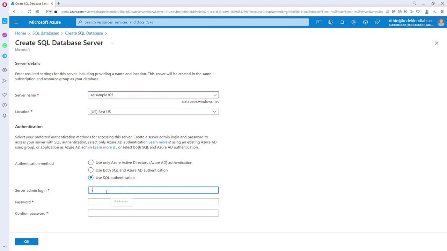Image resolution: width=447 pixels, height=251 pixels.
Task: Go to SQL databases breadcrumb
Action: pyautogui.click(x=45, y=33)
